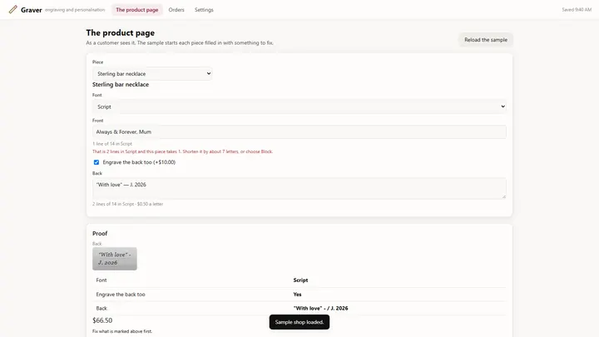Viewport: 599px width, 337px height.
Task: Focus the Front engraving text field
Action: [x=299, y=131]
